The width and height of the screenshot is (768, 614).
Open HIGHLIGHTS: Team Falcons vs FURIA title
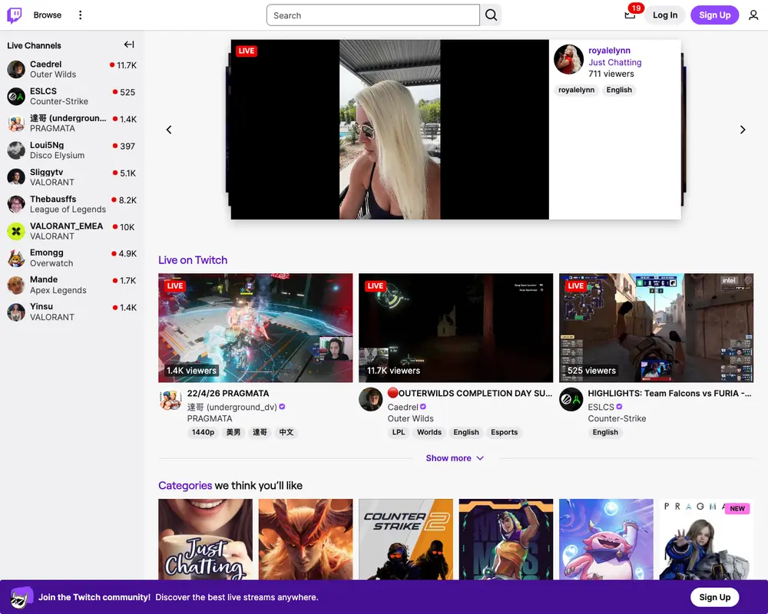click(670, 393)
